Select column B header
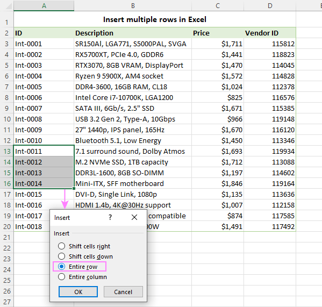 pyautogui.click(x=133, y=6)
